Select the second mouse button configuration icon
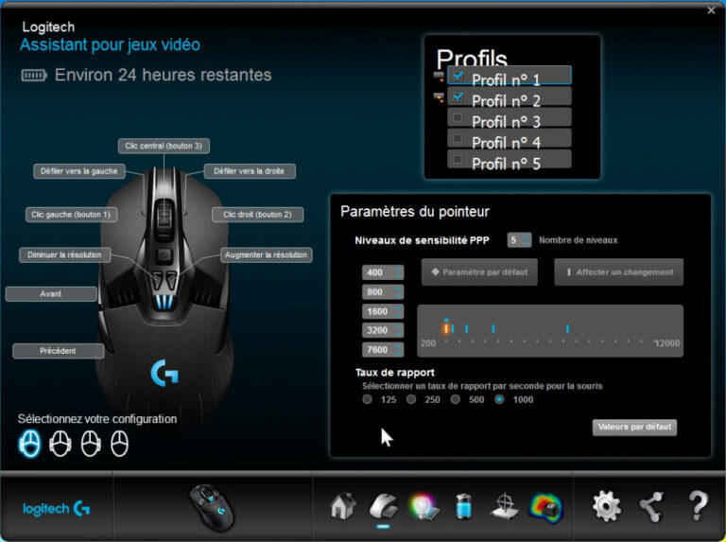Screen dimensions: 726x542 coord(60,444)
